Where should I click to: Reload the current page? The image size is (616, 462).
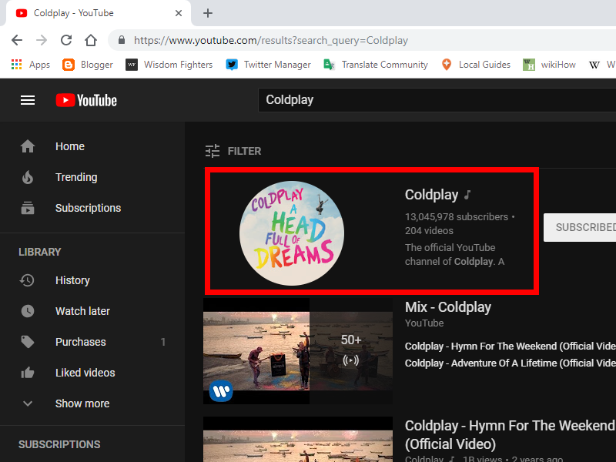(x=66, y=40)
